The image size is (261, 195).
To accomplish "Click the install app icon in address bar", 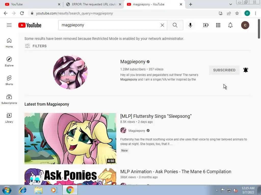I will click(x=221, y=13).
